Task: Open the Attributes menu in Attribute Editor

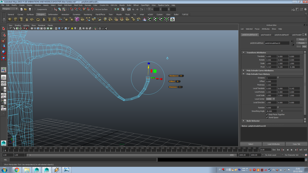Action: click(266, 29)
